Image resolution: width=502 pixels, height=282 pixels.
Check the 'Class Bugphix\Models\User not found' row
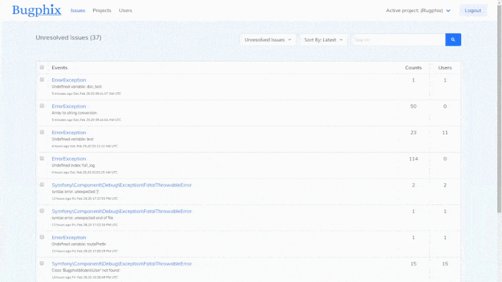coord(41,263)
